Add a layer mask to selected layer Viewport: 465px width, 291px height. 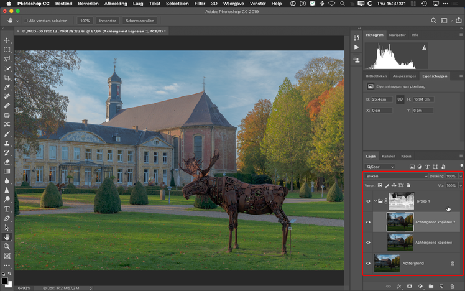(410, 286)
